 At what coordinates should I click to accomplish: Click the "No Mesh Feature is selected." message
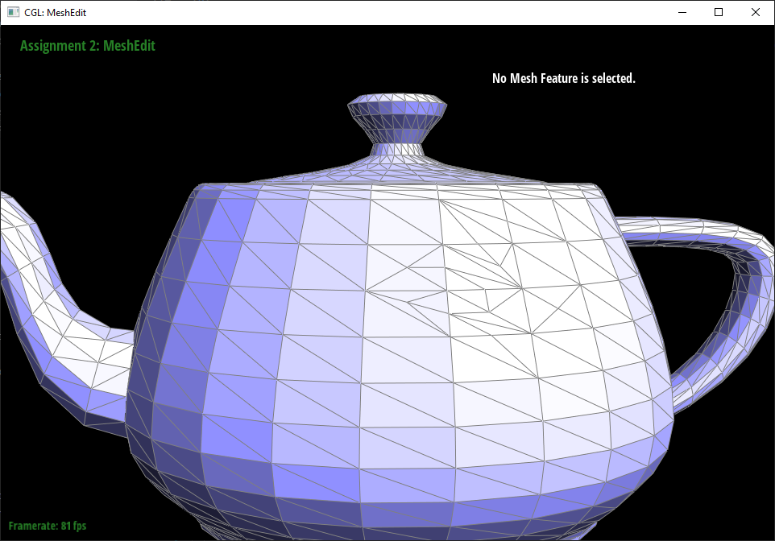pyautogui.click(x=563, y=78)
